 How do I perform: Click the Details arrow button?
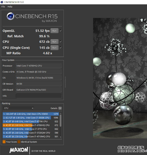[60, 108]
